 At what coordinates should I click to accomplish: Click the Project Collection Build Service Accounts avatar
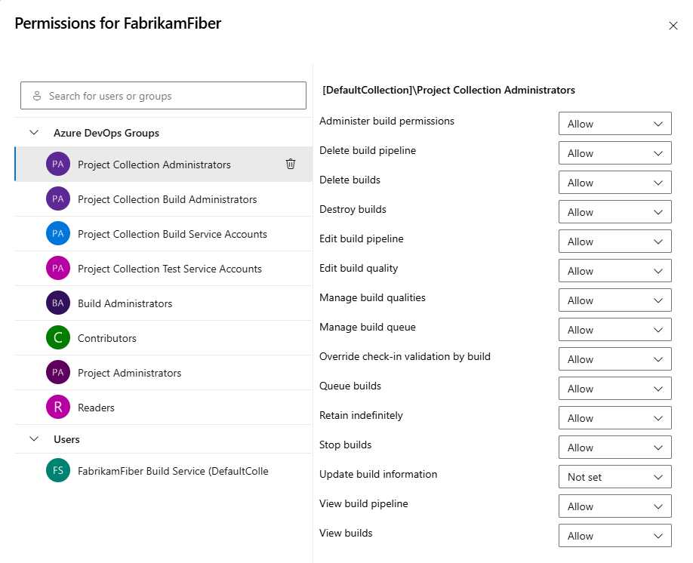(x=58, y=234)
